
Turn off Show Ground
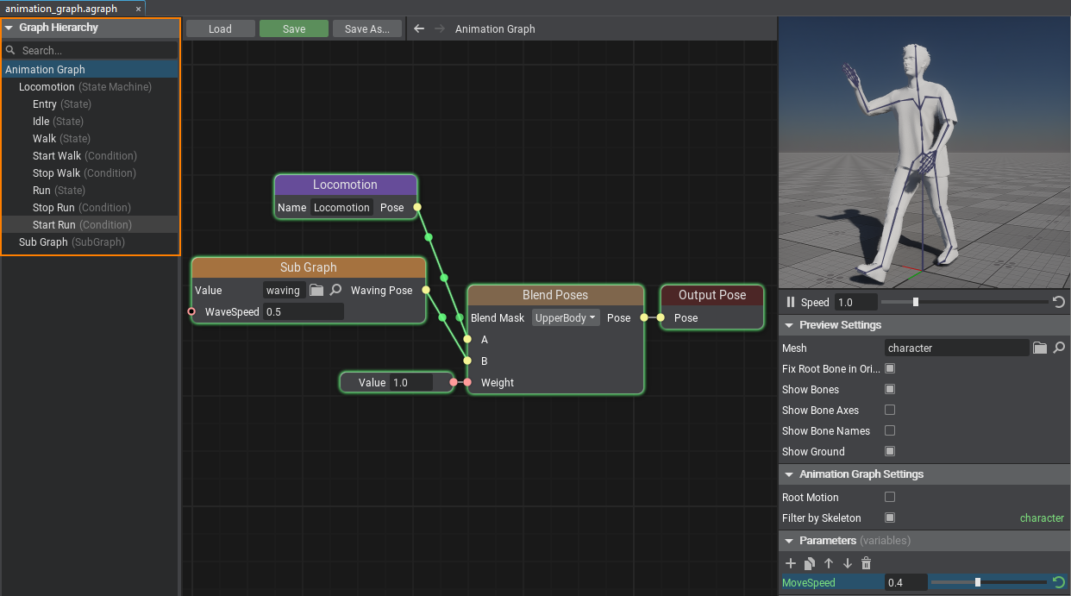tap(890, 451)
